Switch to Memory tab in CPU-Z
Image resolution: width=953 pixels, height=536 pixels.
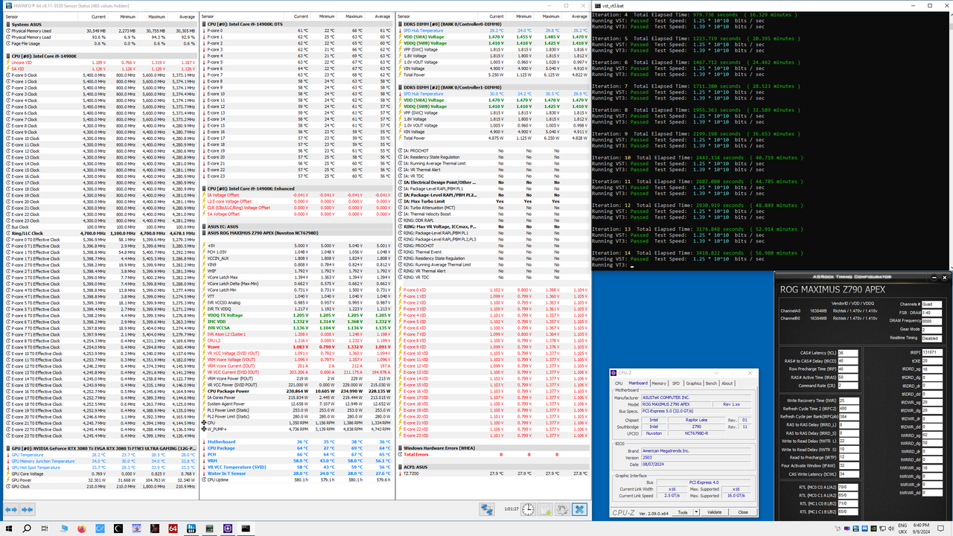(659, 383)
